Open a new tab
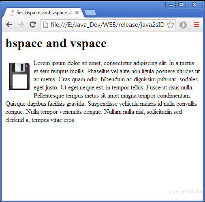 (x=90, y=13)
